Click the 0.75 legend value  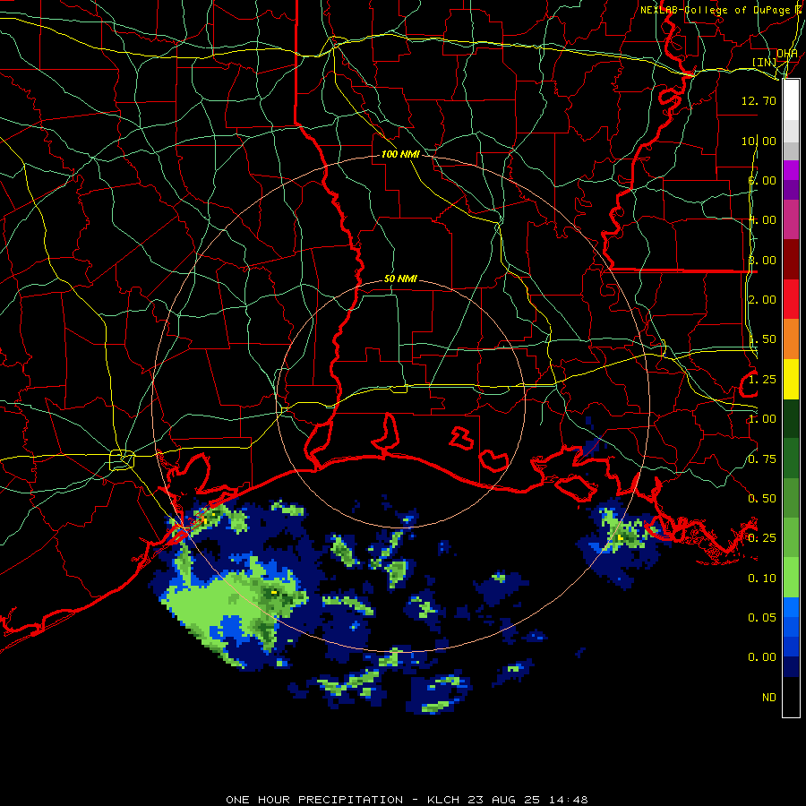pyautogui.click(x=762, y=459)
